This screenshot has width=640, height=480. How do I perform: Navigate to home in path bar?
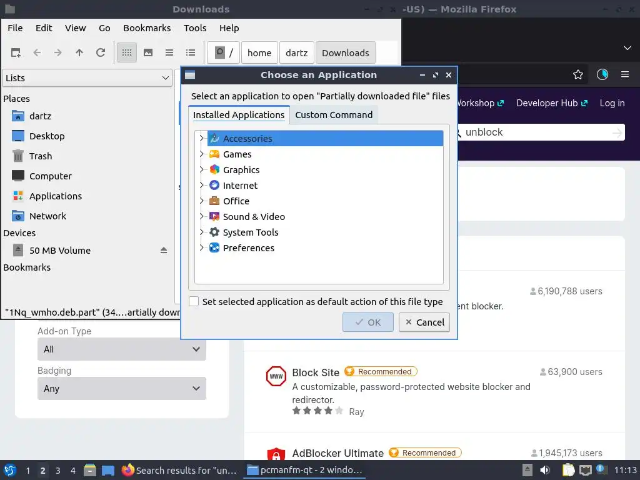coord(259,52)
